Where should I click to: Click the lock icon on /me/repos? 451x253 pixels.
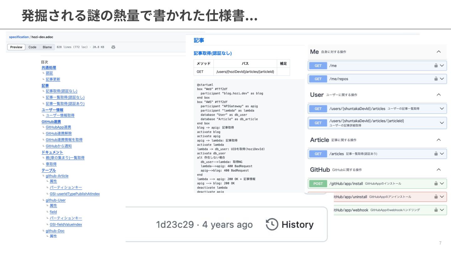tap(436, 79)
